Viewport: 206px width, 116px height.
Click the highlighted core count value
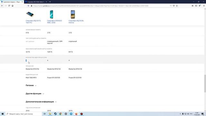pyautogui.click(x=26, y=60)
